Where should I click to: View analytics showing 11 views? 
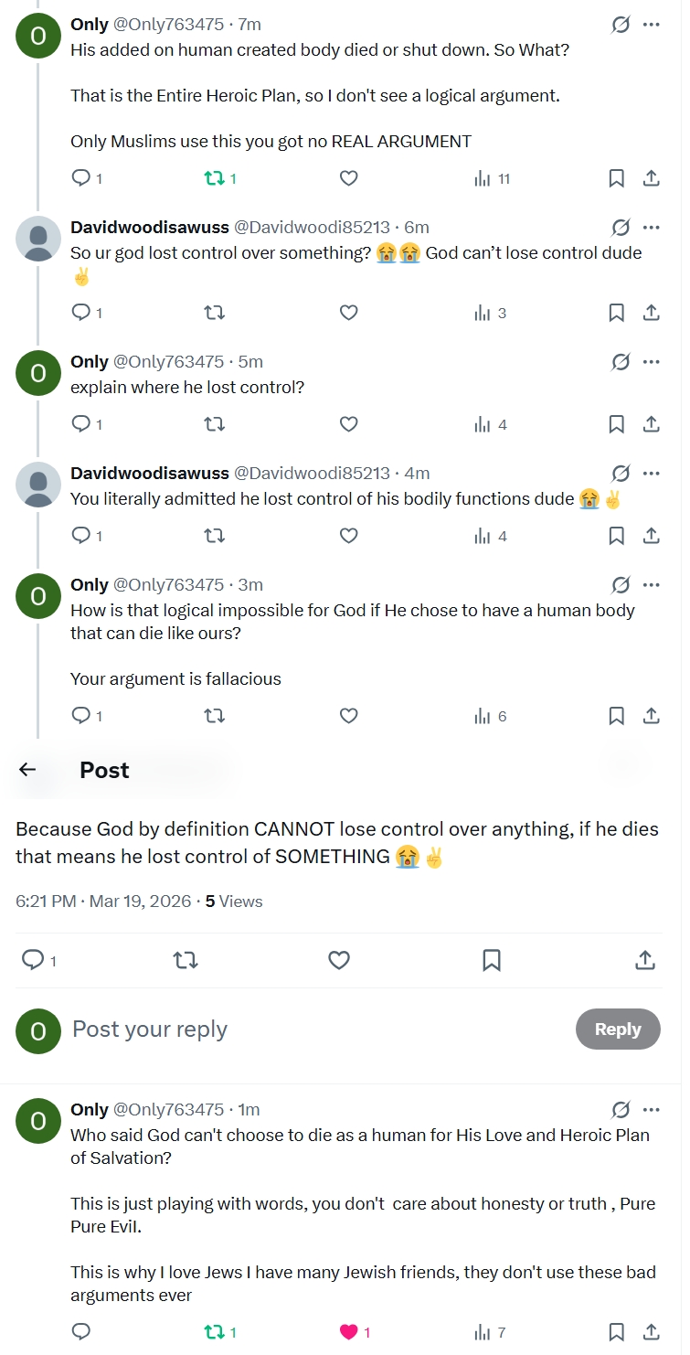[x=492, y=179]
